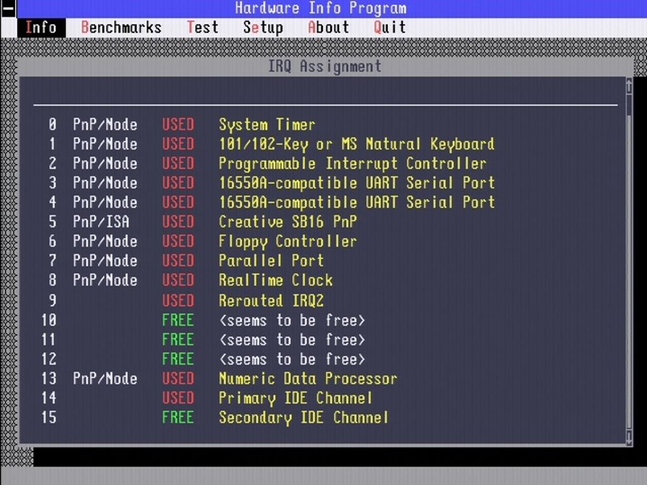
Task: Open the Benchmarks menu
Action: click(x=121, y=28)
